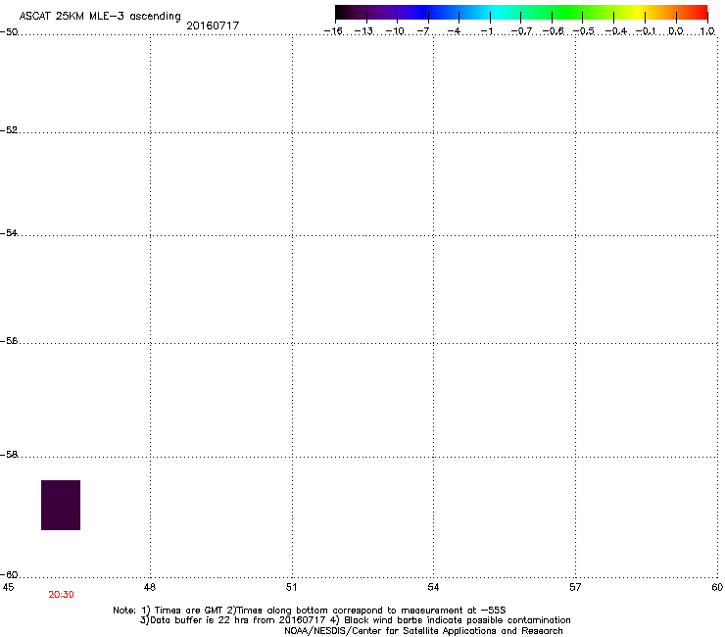Click the -0.1 color scale label

(646, 31)
